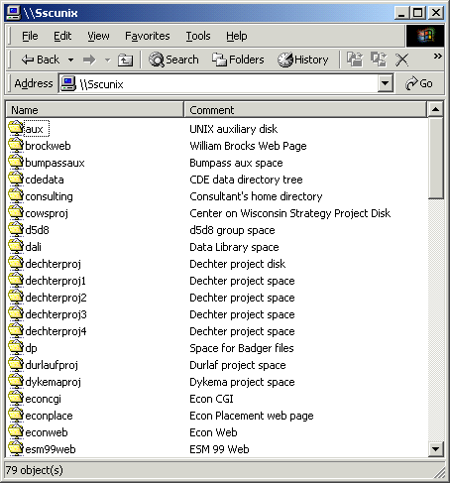This screenshot has height=483, width=450.
Task: Click the 'William Brocks Web Page' comment
Action: (248, 146)
